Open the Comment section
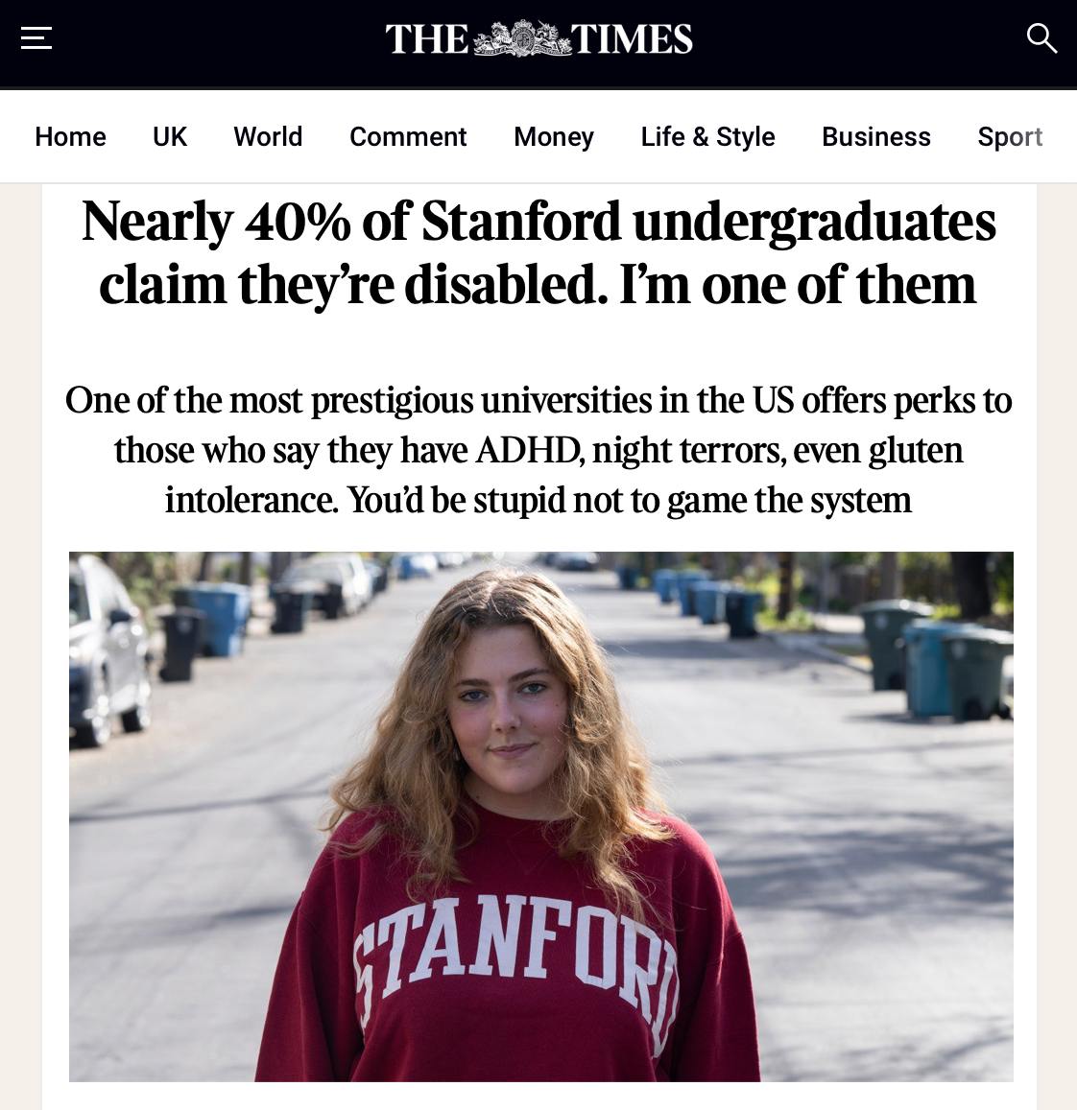Screen dimensions: 1077x1110 [x=408, y=137]
